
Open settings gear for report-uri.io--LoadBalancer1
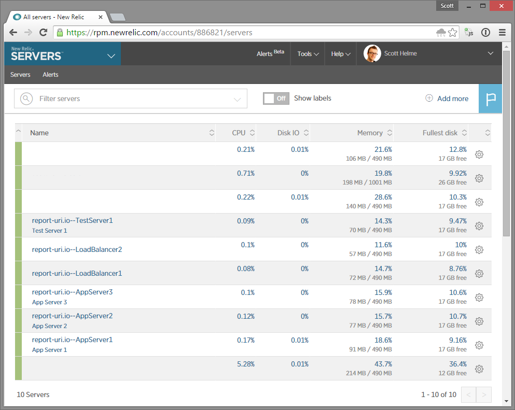tap(479, 274)
